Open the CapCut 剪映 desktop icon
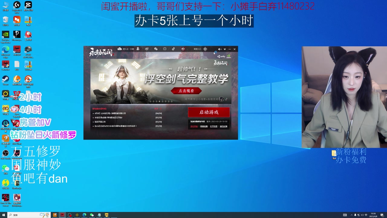 click(x=28, y=7)
